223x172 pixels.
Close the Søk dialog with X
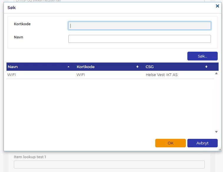[x=217, y=6]
